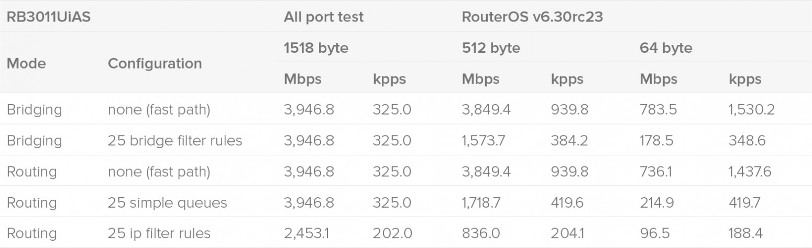The height and width of the screenshot is (248, 812).
Task: Select the 25 bridge filter rules cell
Action: [x=175, y=141]
